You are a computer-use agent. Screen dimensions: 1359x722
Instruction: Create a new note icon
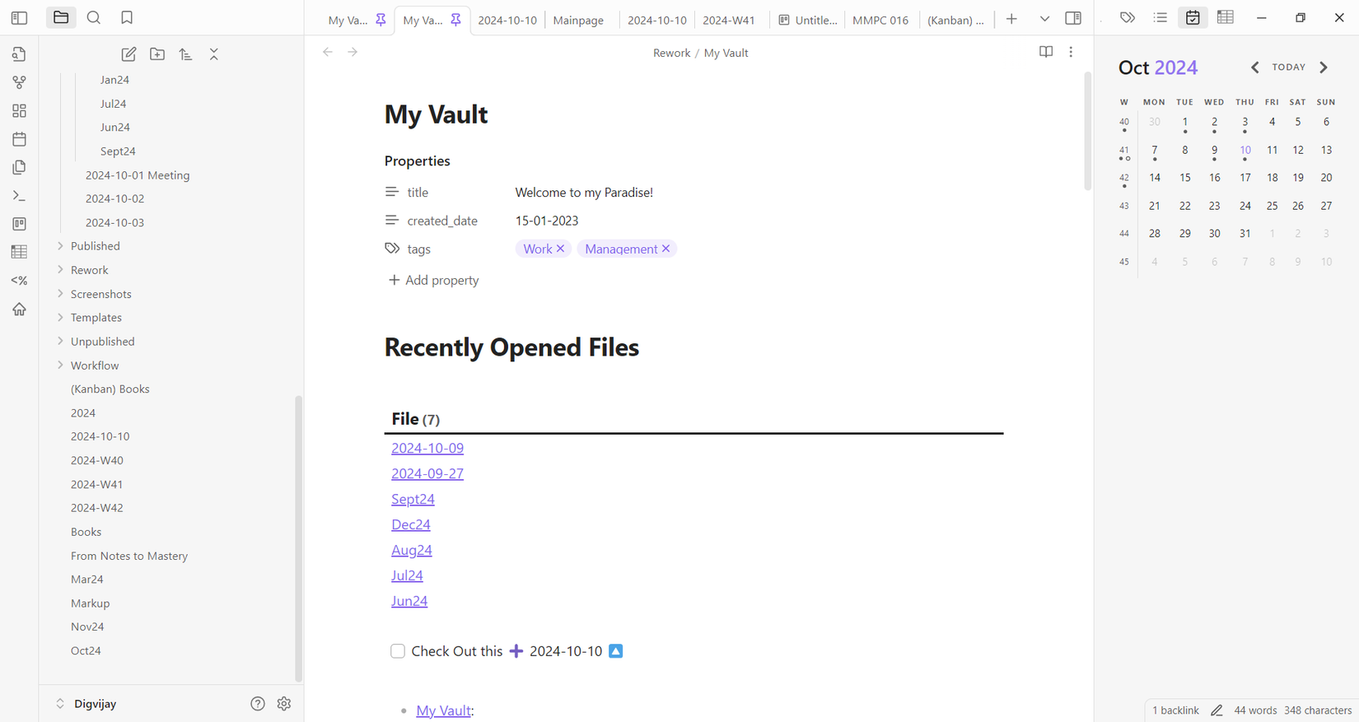(128, 54)
